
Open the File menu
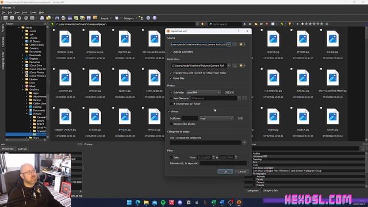pos(3,13)
